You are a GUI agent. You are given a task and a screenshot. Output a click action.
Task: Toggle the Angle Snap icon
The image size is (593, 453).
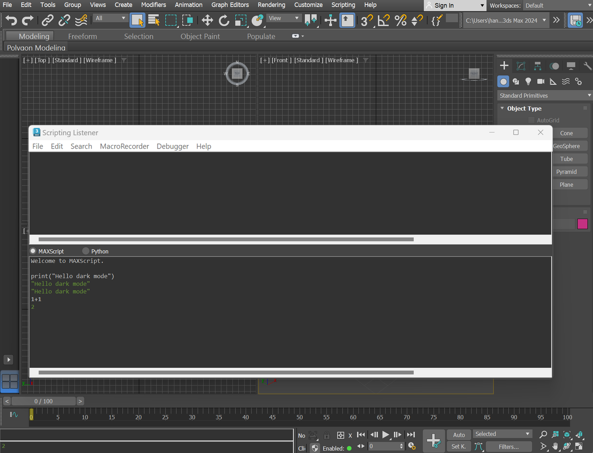(x=384, y=20)
